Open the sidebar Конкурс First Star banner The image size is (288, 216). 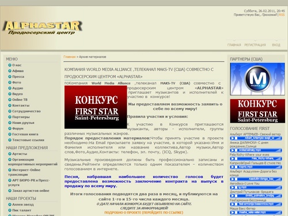point(257,111)
